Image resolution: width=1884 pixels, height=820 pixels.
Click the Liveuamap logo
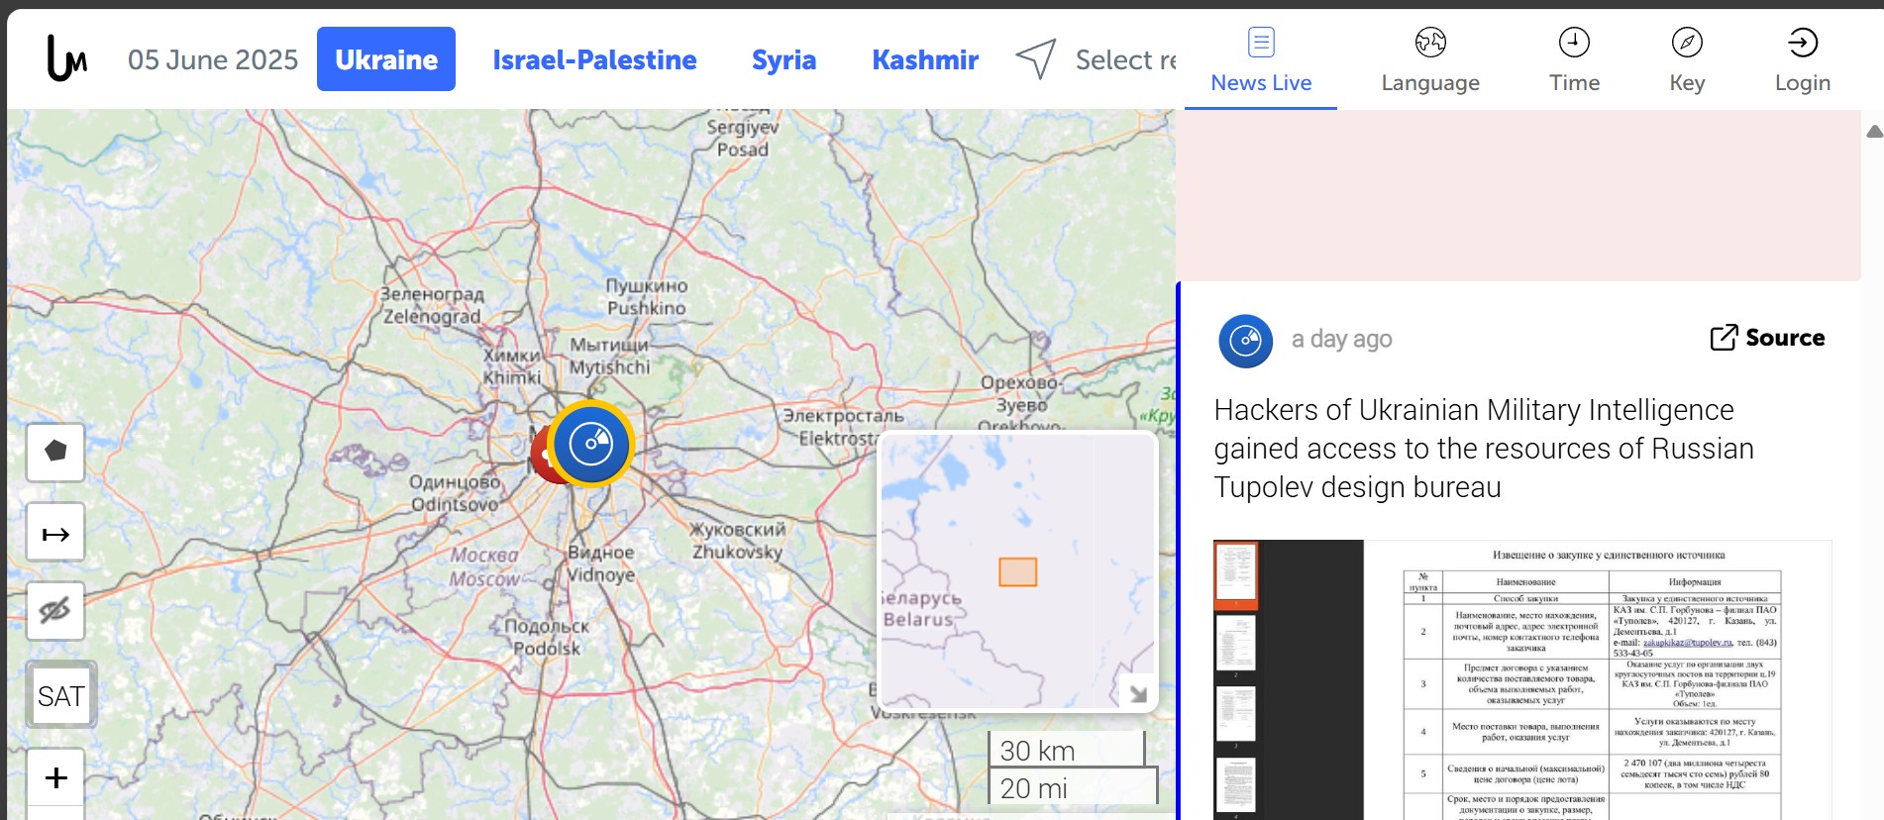point(67,58)
